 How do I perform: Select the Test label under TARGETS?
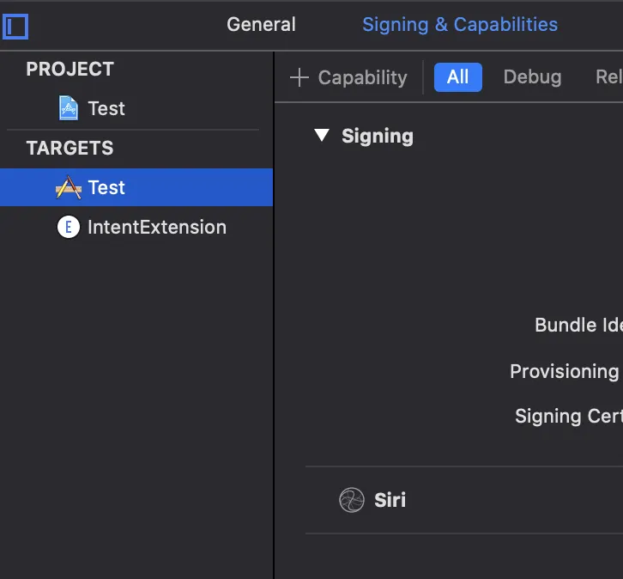coord(106,187)
